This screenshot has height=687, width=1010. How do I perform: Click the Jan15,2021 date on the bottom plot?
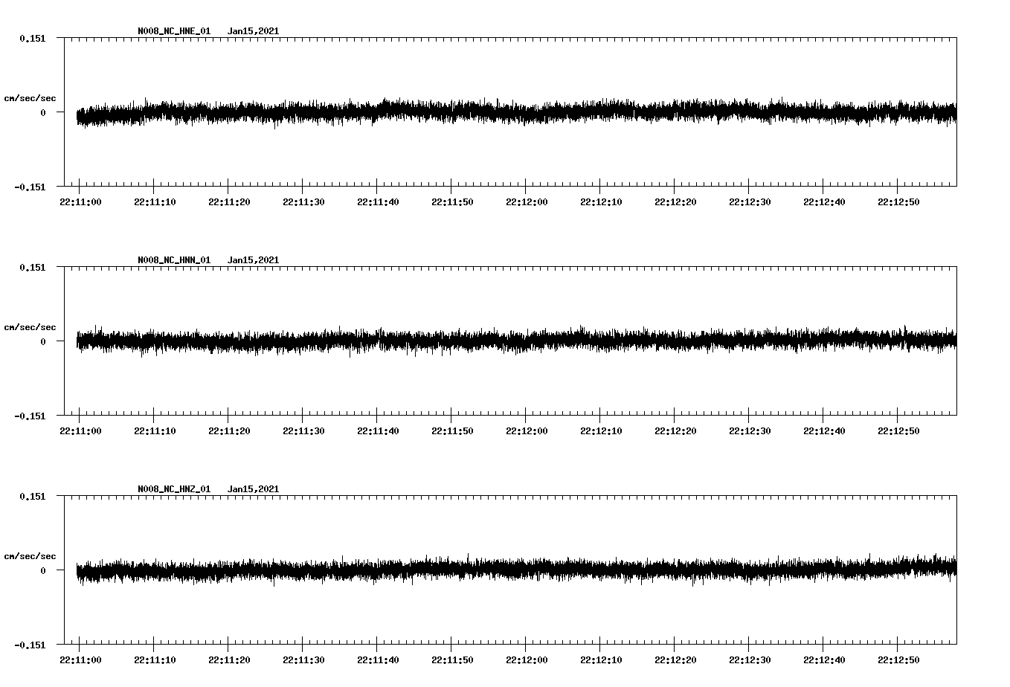tap(254, 488)
